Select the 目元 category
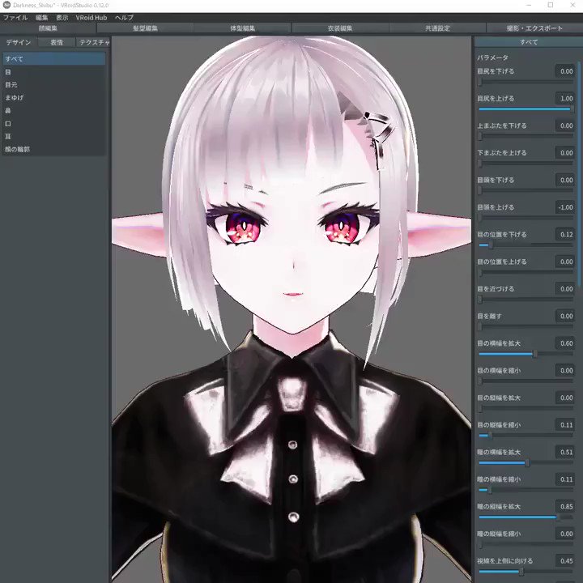The width and height of the screenshot is (583, 583). click(54, 85)
